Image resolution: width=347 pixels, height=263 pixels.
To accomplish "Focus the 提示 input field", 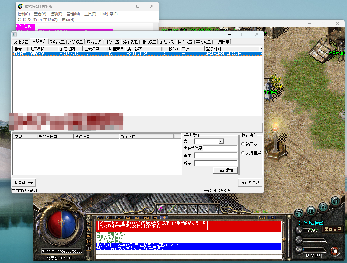I will (x=216, y=163).
